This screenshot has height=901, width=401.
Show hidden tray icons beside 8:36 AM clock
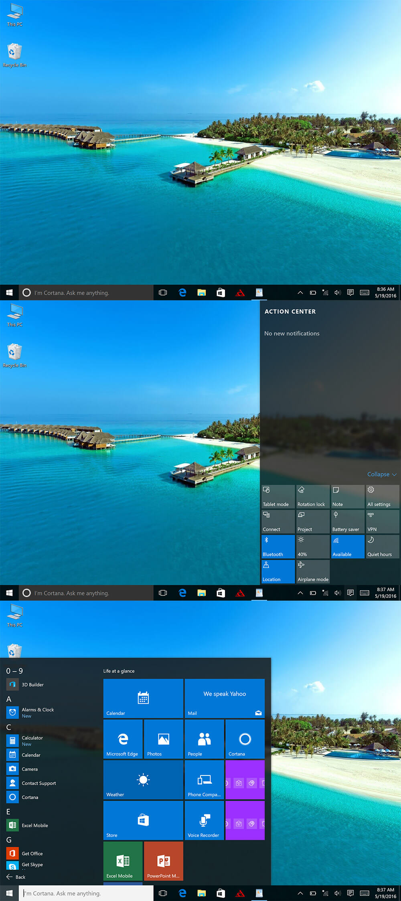(x=300, y=293)
